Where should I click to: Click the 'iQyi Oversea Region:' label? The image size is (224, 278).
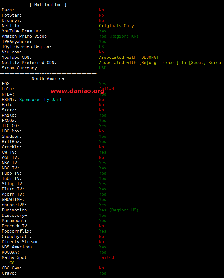[27, 47]
